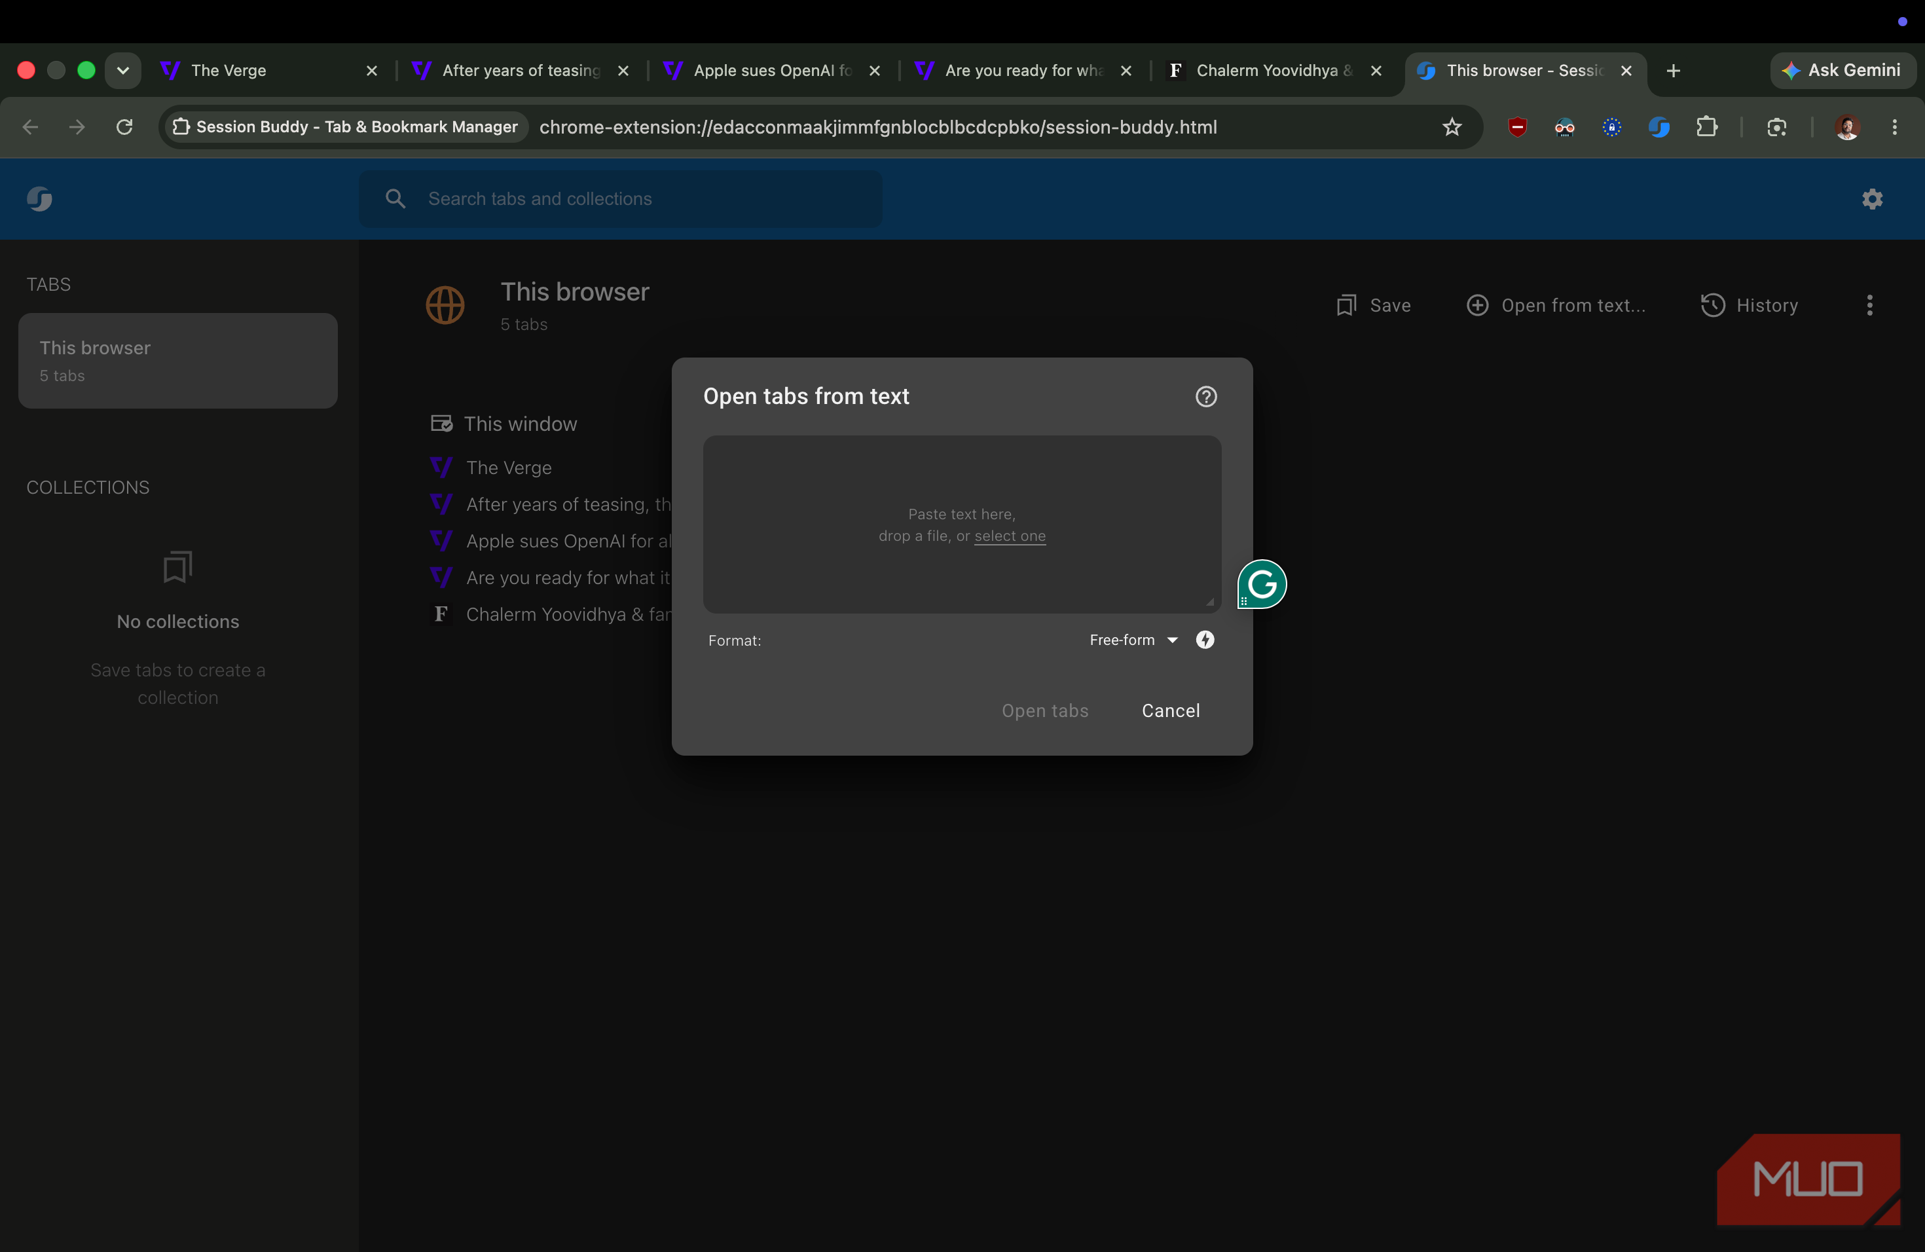Switch to Apple sues OpenAI tab

771,70
